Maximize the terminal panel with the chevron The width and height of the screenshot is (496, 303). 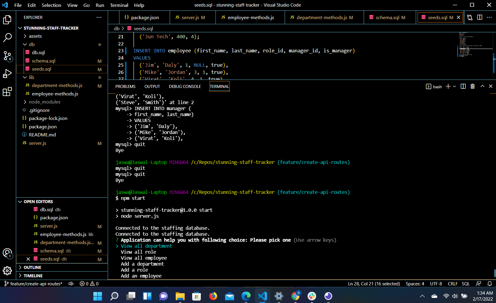(482, 86)
